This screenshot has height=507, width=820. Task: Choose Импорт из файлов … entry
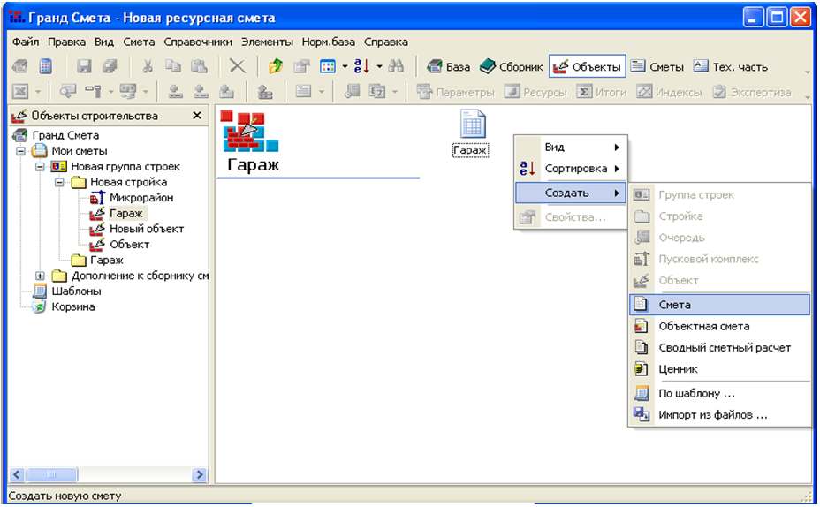pyautogui.click(x=719, y=415)
